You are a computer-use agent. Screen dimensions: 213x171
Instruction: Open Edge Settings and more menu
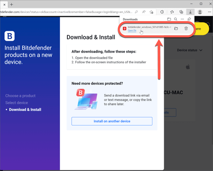point(209,12)
